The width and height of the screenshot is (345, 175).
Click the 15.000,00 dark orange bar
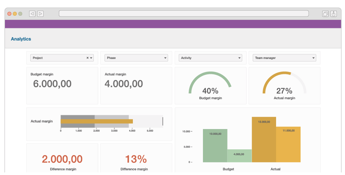tap(264, 139)
